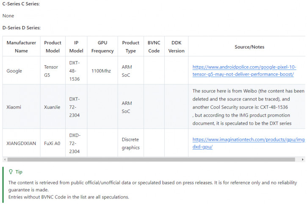Image resolution: width=307 pixels, height=204 pixels.
Task: Click the 'XuanJie' product cell
Action: (53, 107)
